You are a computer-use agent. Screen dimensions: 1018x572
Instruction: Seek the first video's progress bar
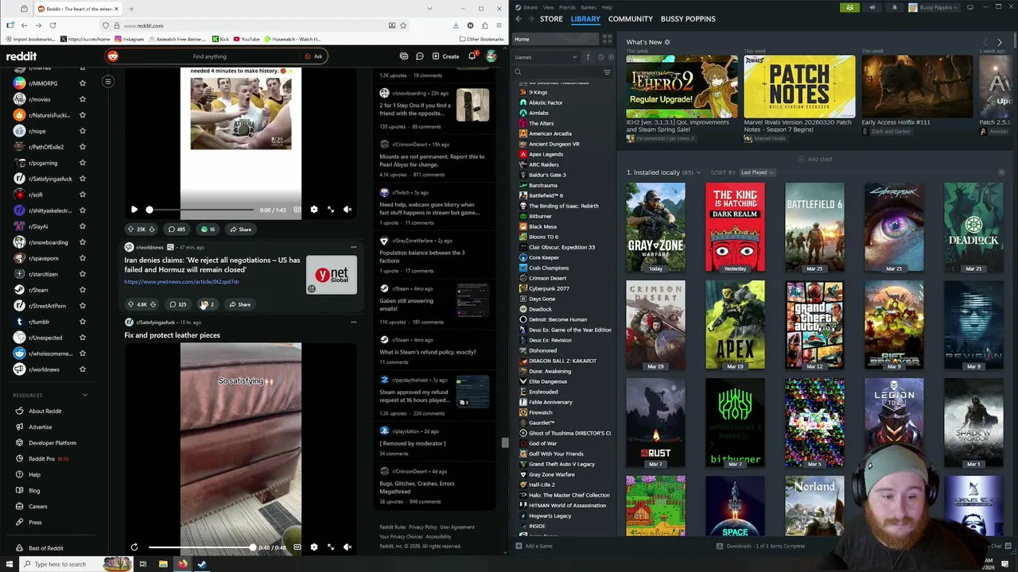click(x=200, y=210)
